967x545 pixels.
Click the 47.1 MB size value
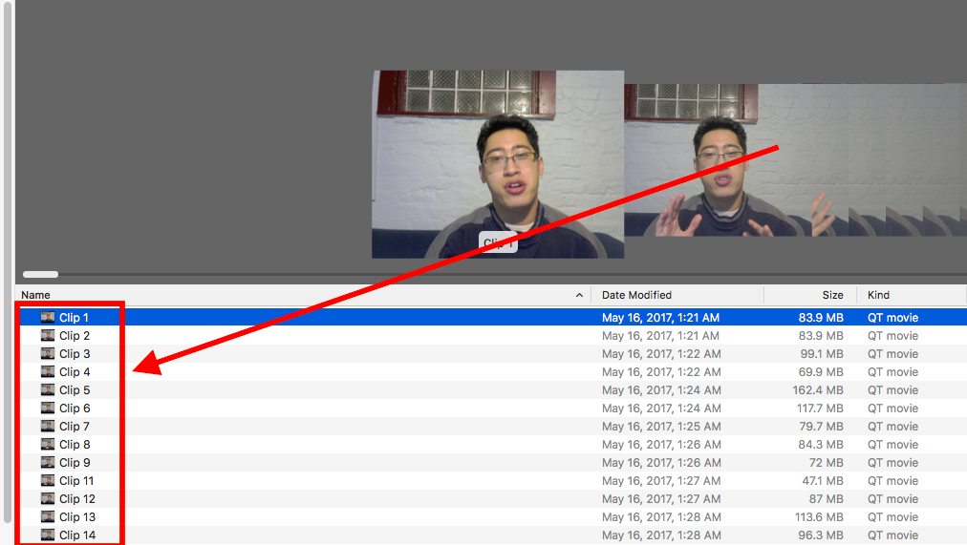(x=823, y=480)
